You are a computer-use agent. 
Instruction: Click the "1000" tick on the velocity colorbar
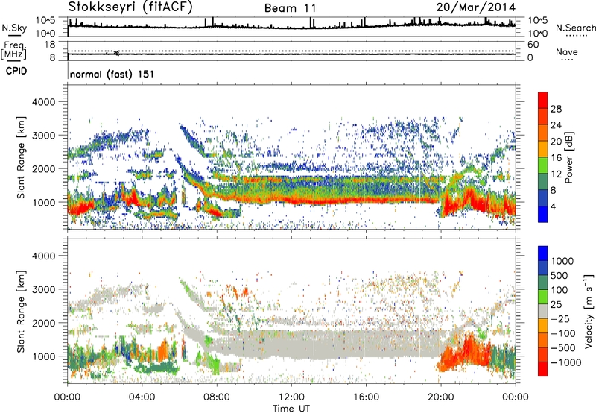point(562,261)
